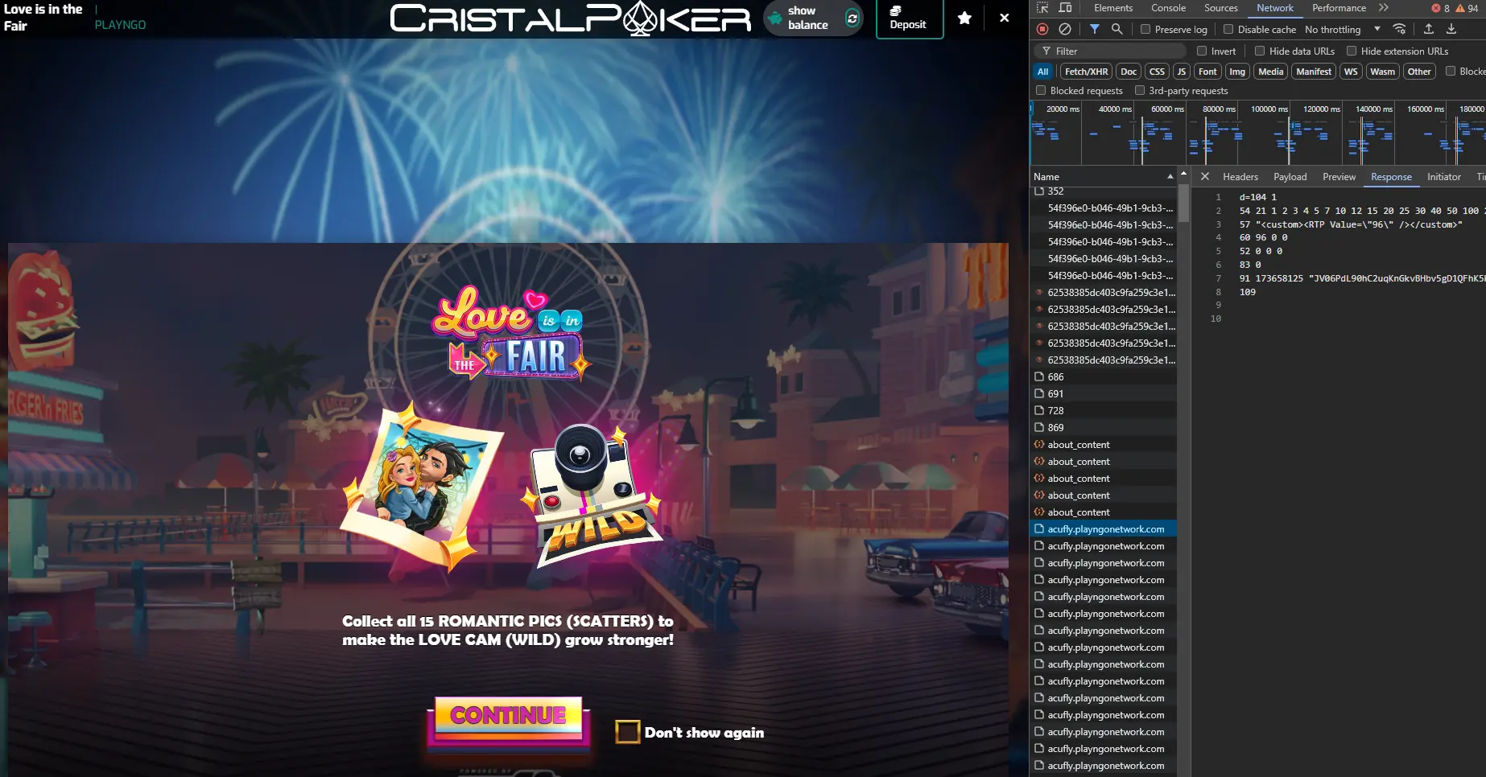Screen dimensions: 1486x777
Task: Filter requests by JS type
Action: 1181,72
